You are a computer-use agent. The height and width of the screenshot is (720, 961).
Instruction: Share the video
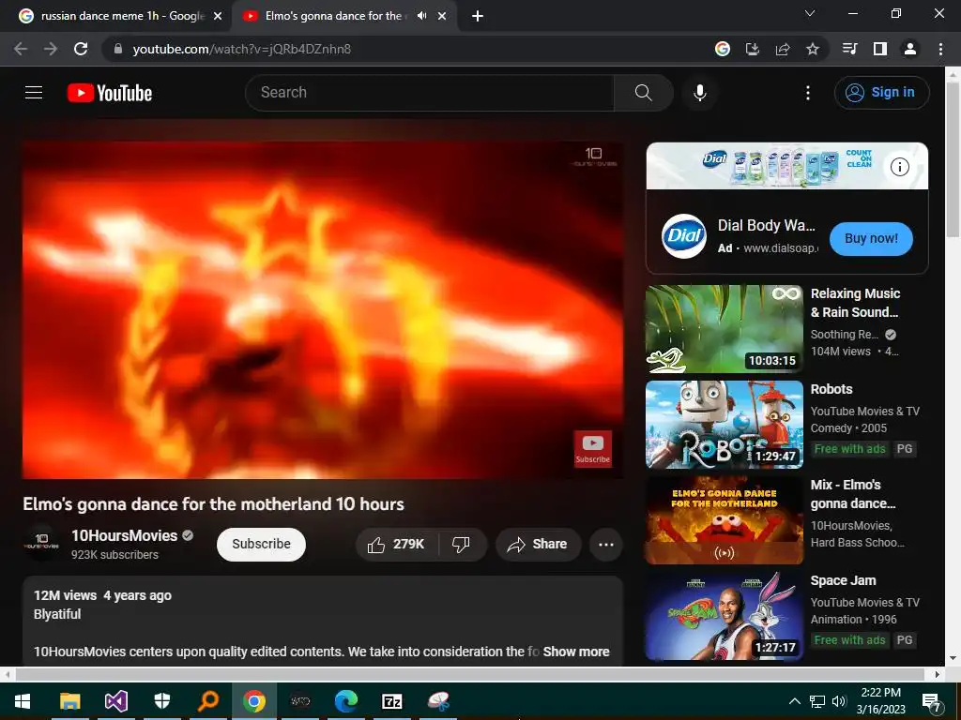pos(538,545)
